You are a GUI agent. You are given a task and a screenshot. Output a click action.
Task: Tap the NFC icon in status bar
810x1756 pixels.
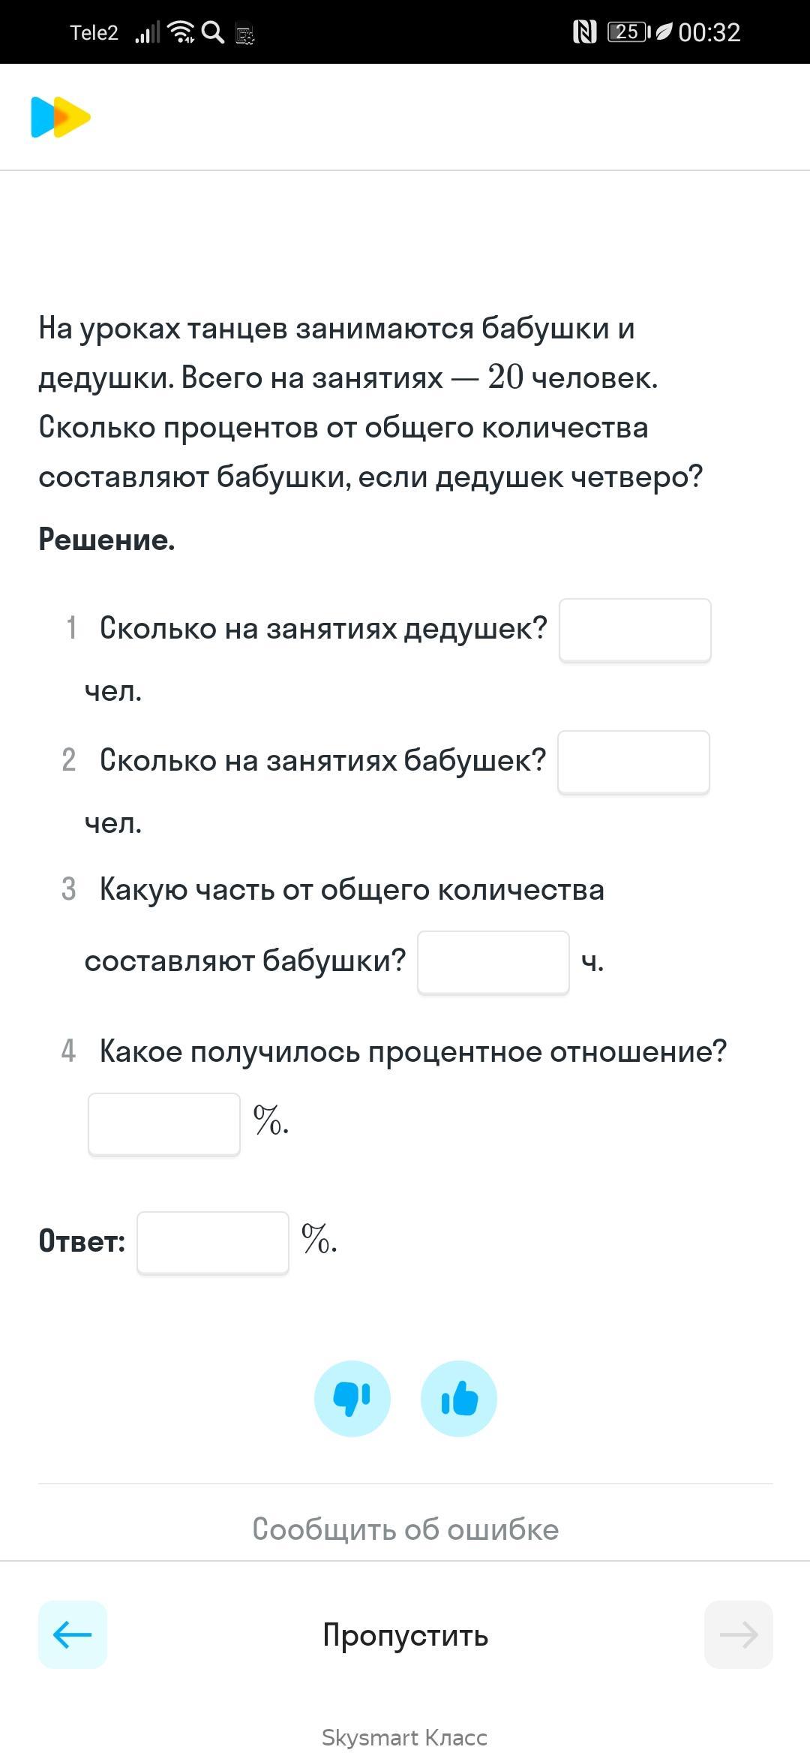coord(584,32)
